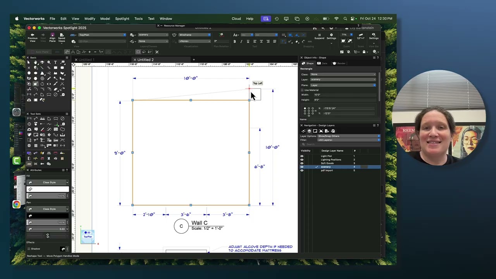Screen dimensions: 496x279
Task: Click the Visibility column header
Action: pyautogui.click(x=306, y=151)
